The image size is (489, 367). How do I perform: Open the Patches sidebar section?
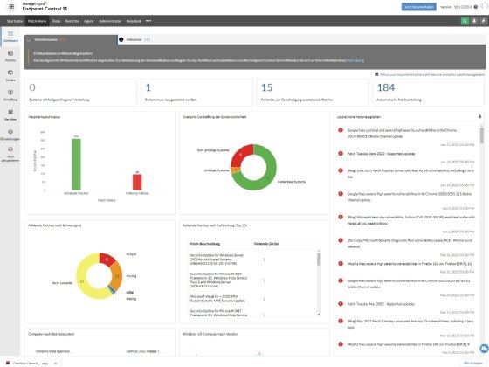coord(10,56)
